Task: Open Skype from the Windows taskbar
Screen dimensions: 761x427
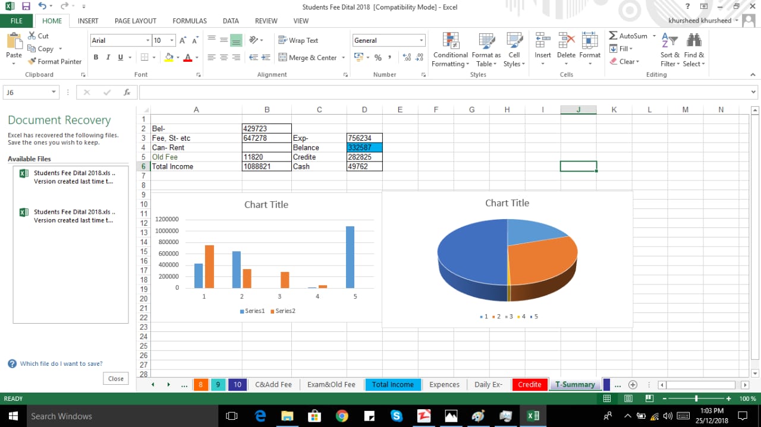Action: pyautogui.click(x=397, y=416)
